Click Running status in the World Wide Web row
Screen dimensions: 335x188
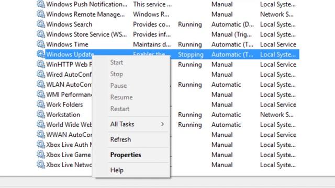click(x=190, y=124)
